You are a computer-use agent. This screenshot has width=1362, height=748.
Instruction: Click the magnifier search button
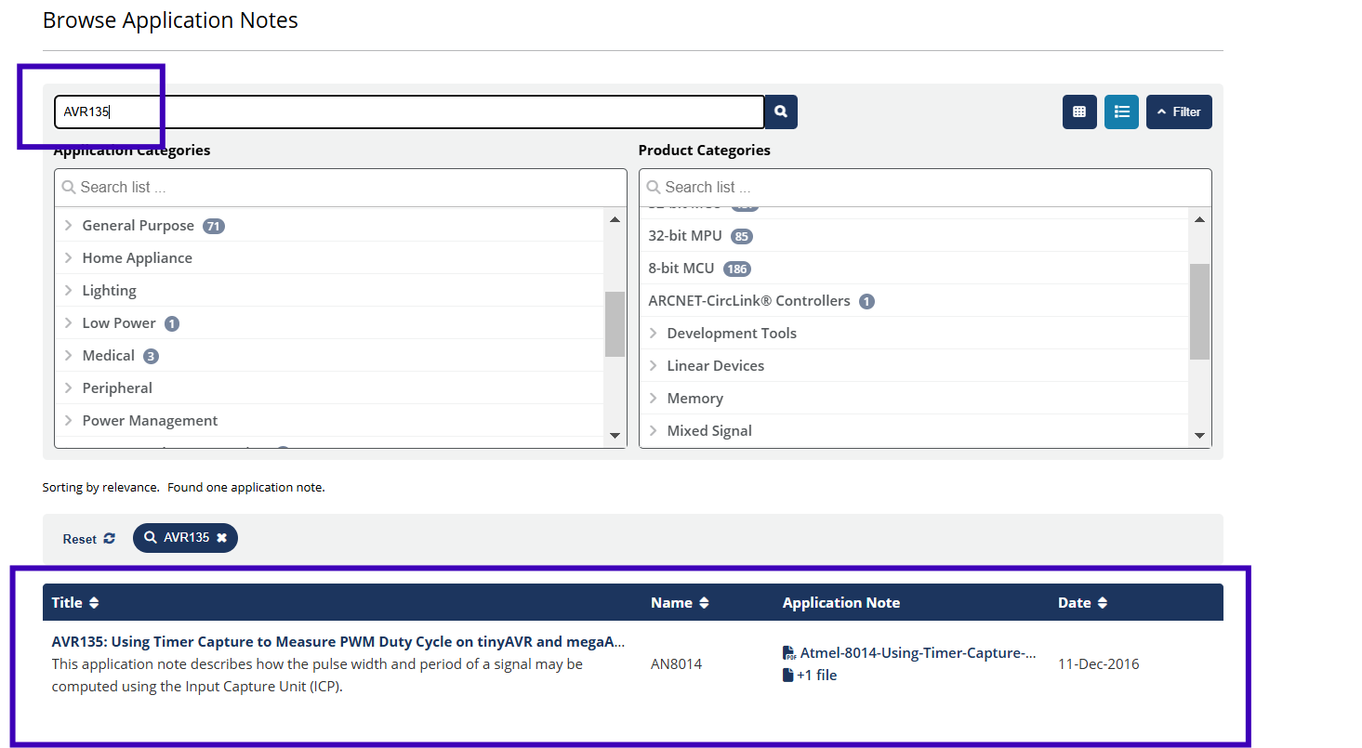[x=781, y=112]
